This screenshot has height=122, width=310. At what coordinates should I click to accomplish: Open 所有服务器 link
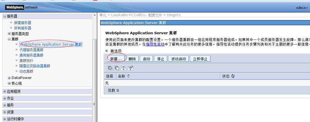(x=22, y=28)
